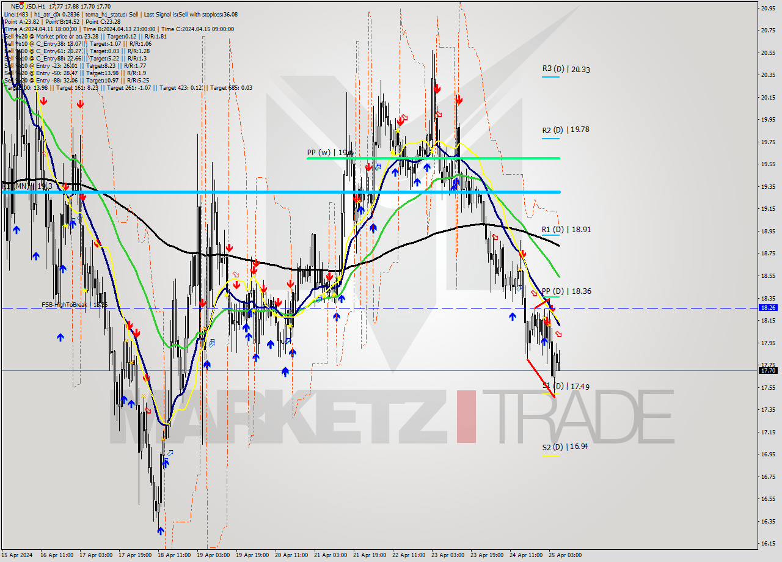Click the 20 Apr 11:00 time axis label
Image resolution: width=782 pixels, height=562 pixels.
(x=293, y=555)
